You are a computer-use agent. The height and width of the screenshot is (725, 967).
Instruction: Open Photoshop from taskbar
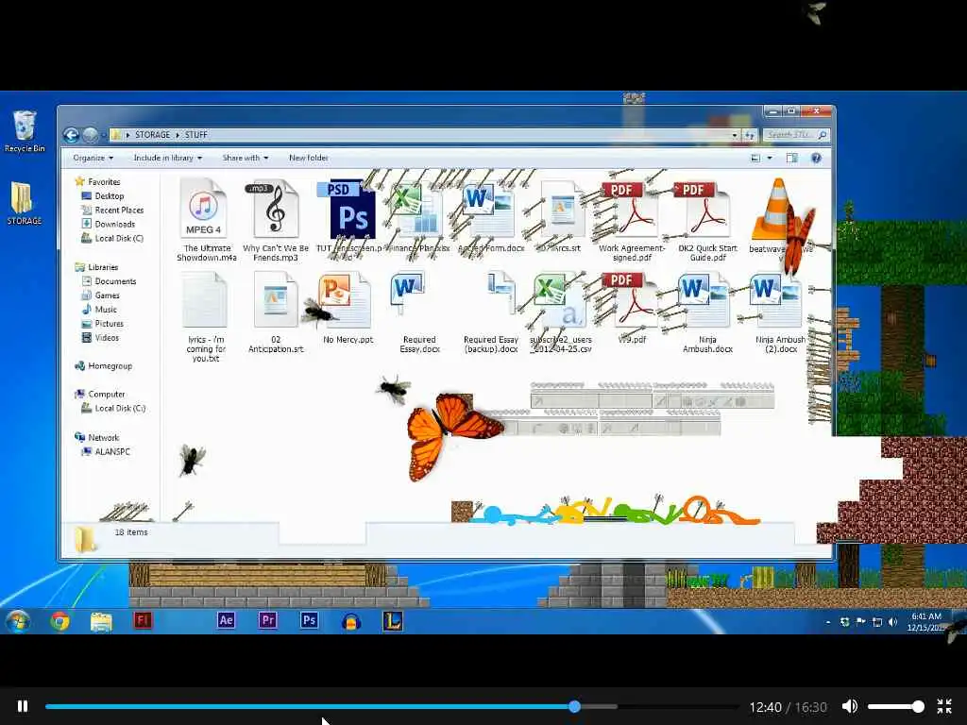tap(309, 620)
